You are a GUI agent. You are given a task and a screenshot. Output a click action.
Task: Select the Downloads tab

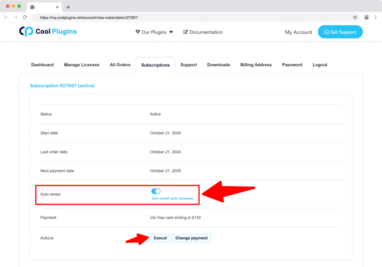point(218,65)
